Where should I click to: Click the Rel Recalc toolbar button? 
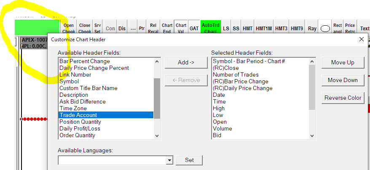click(153, 28)
